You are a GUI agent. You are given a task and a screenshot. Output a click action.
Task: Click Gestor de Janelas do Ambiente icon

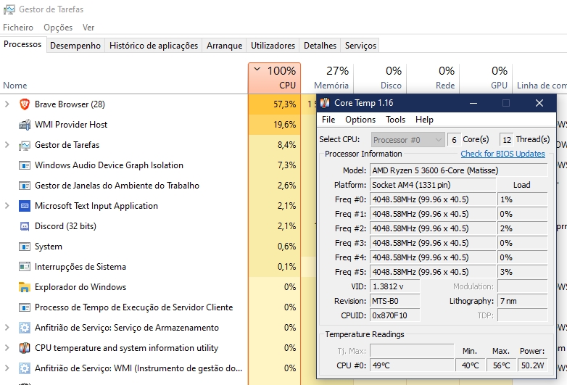coord(24,186)
